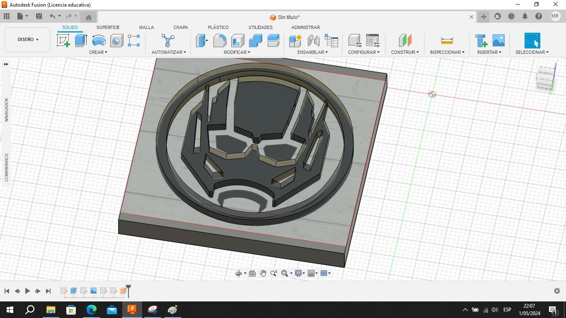Expand the CREAR menu

[x=98, y=52]
